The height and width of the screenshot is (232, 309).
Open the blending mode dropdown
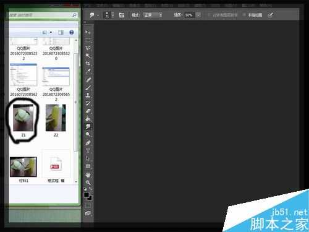pyautogui.click(x=153, y=15)
